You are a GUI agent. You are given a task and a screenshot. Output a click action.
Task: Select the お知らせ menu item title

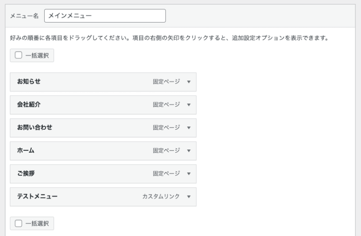[x=29, y=81]
